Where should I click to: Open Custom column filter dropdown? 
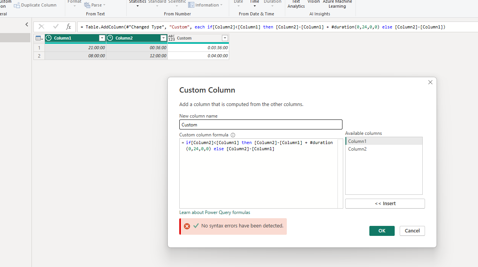pyautogui.click(x=225, y=38)
